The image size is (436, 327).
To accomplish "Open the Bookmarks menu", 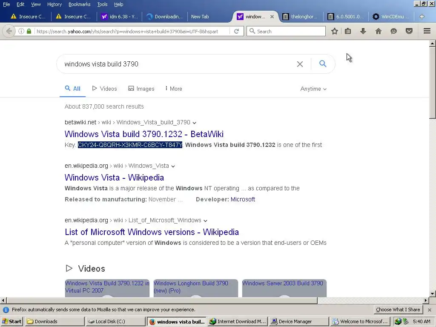I will (x=79, y=4).
